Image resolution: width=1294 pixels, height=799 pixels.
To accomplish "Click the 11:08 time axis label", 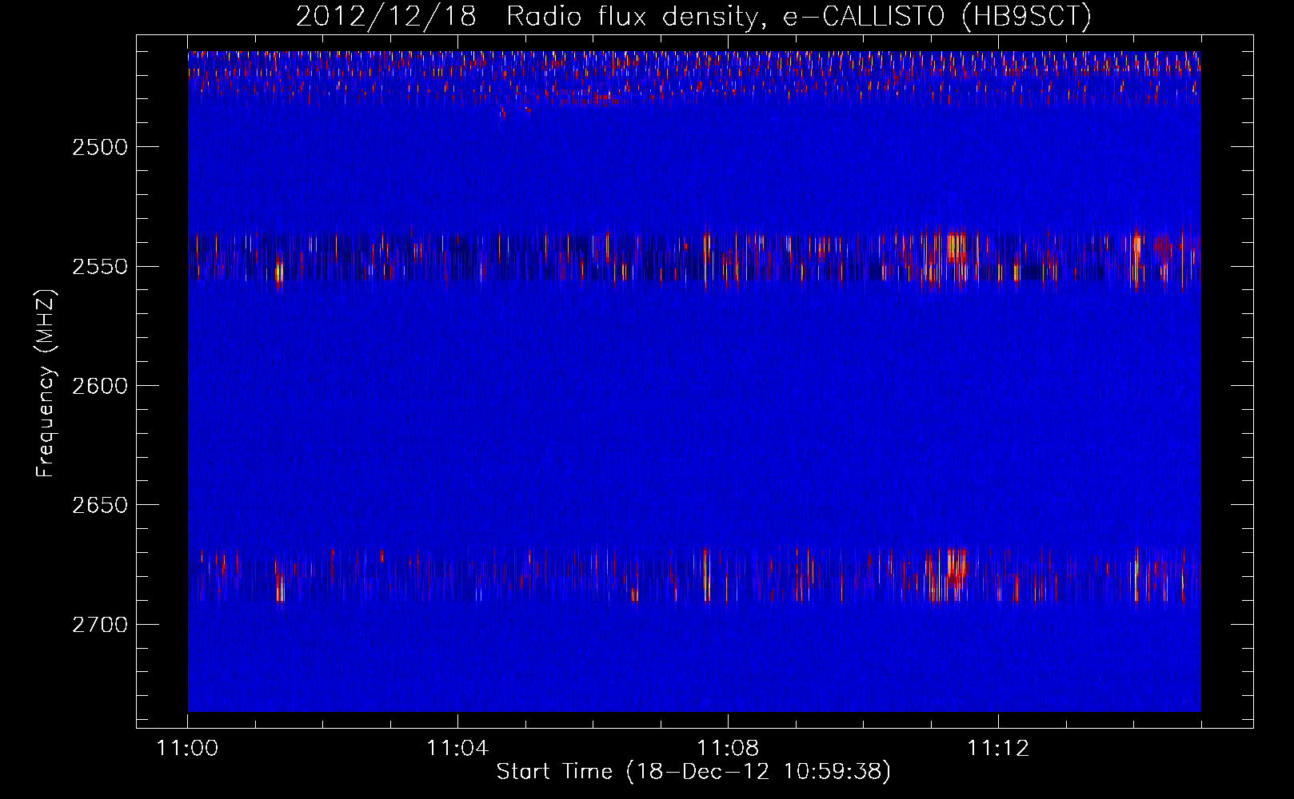I will (x=728, y=749).
